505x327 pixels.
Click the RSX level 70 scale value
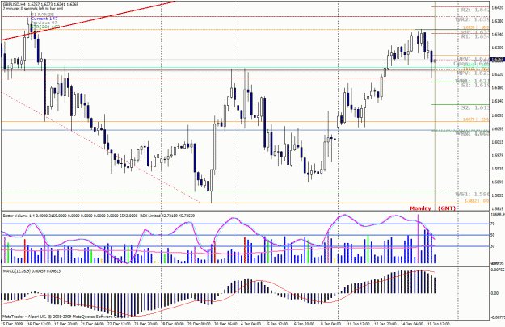[x=493, y=224]
